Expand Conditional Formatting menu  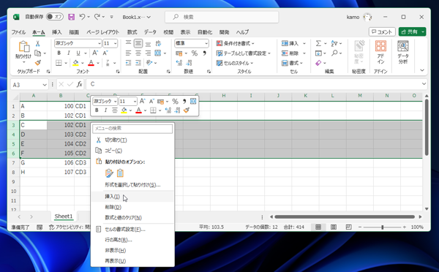pyautogui.click(x=235, y=43)
